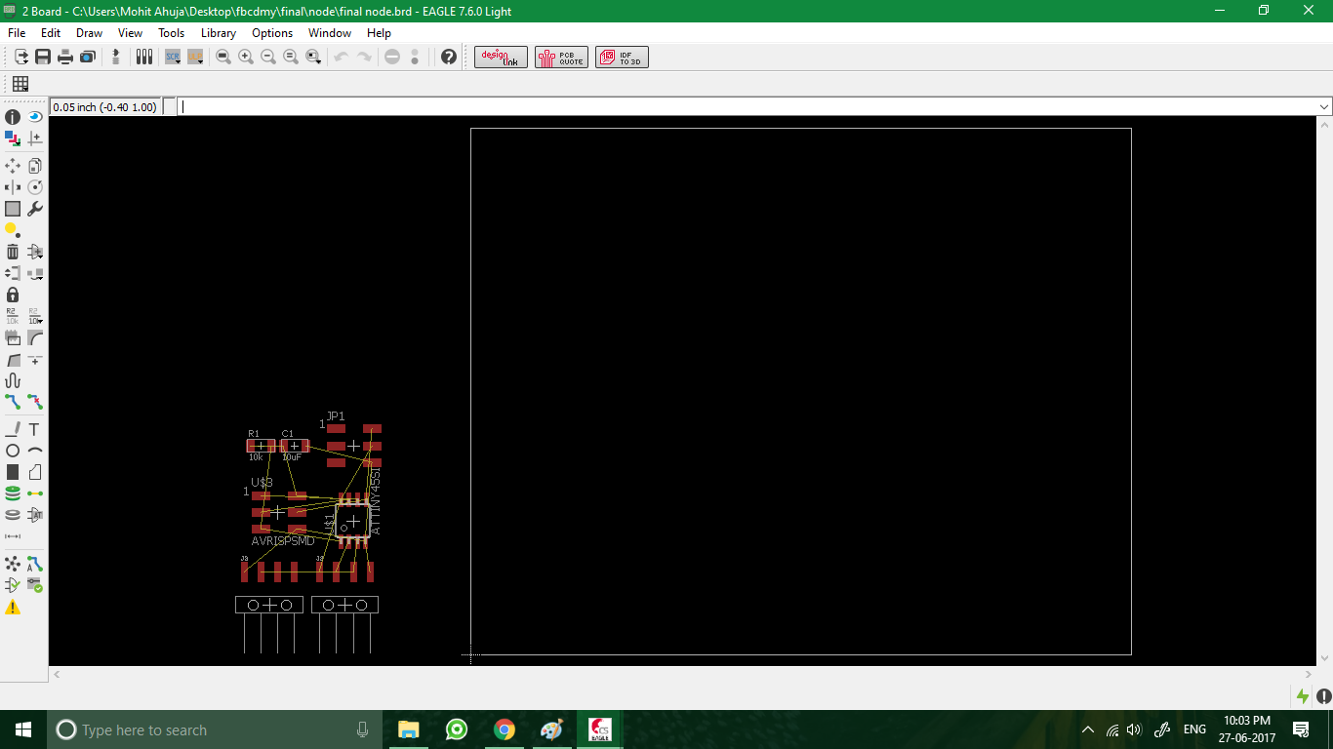The width and height of the screenshot is (1333, 749).
Task: Open the Library menu
Action: [x=219, y=33]
